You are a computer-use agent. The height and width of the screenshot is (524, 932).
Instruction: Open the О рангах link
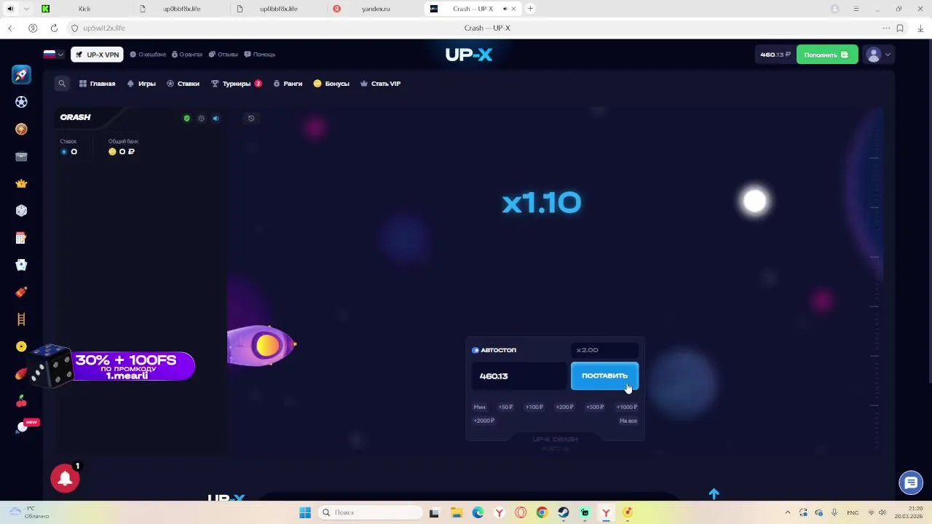coord(187,55)
